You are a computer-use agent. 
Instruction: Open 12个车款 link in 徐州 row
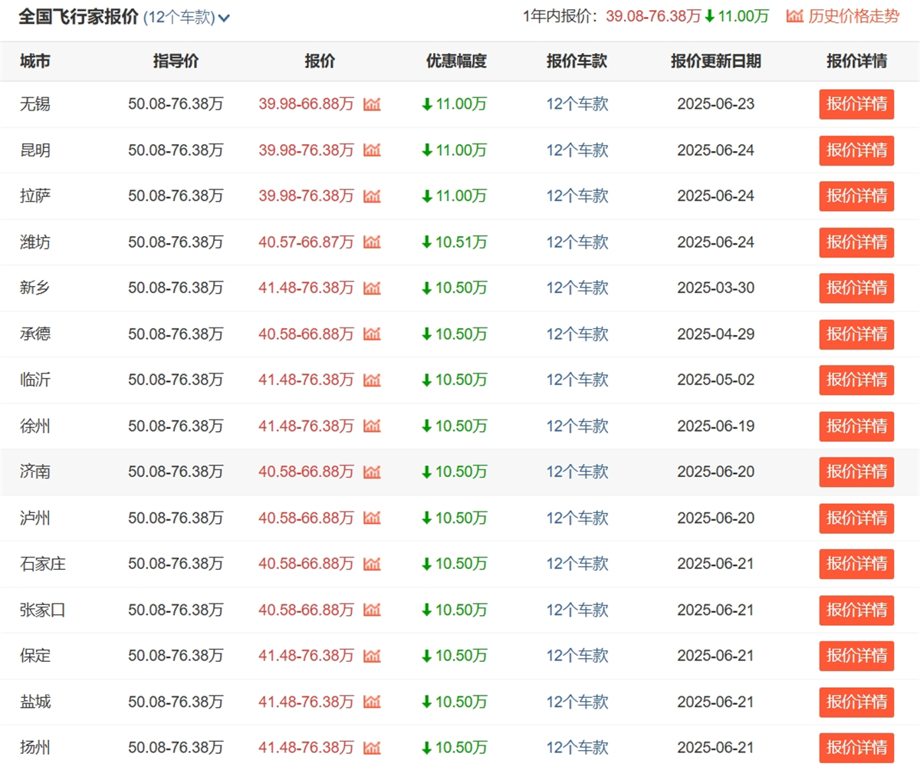pos(577,426)
